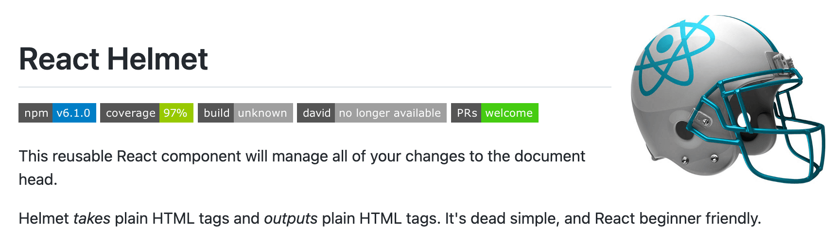836x249 pixels.
Task: Click the blue v6.1.0 version label
Action: (74, 113)
